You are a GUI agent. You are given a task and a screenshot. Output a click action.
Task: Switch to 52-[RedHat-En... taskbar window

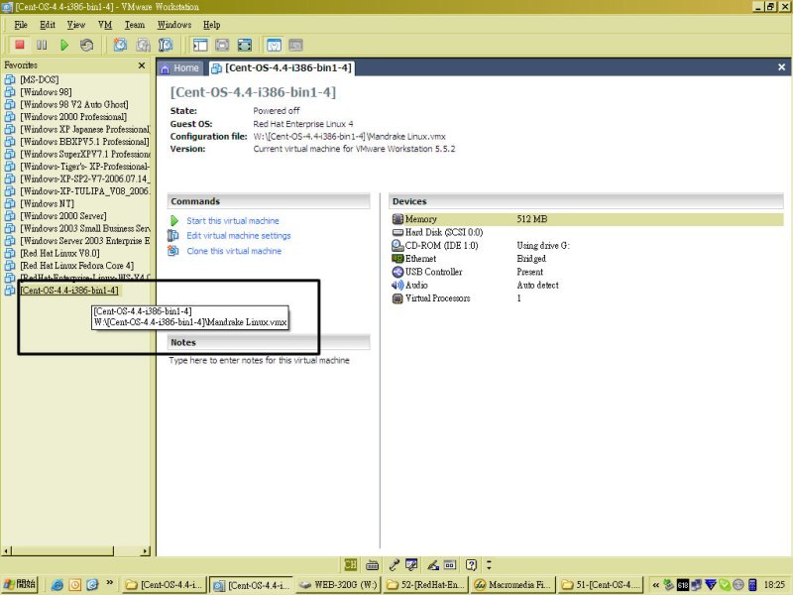click(426, 585)
